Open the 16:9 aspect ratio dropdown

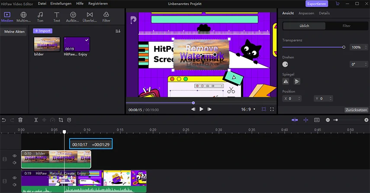coord(248,109)
